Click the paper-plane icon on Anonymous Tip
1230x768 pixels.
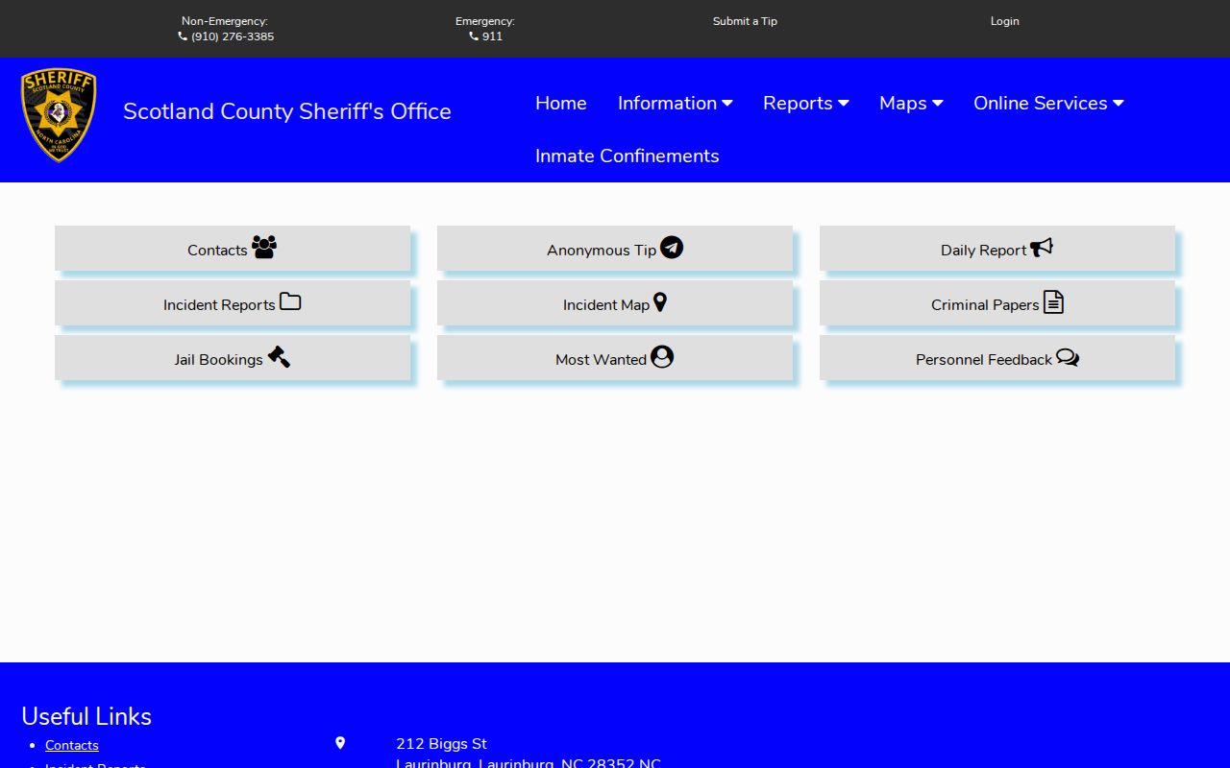[x=672, y=248]
